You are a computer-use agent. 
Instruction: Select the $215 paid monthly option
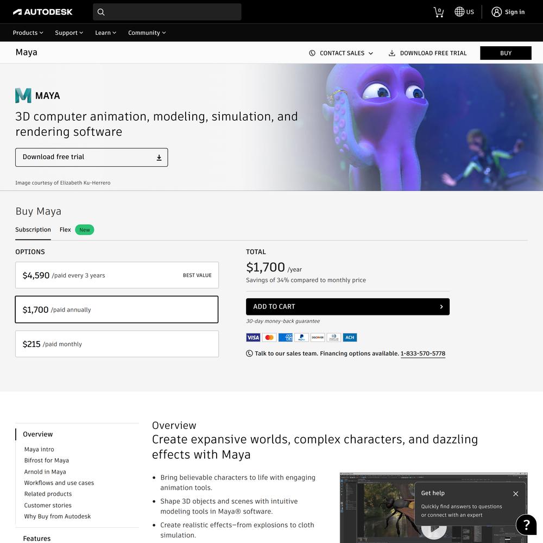(x=117, y=344)
